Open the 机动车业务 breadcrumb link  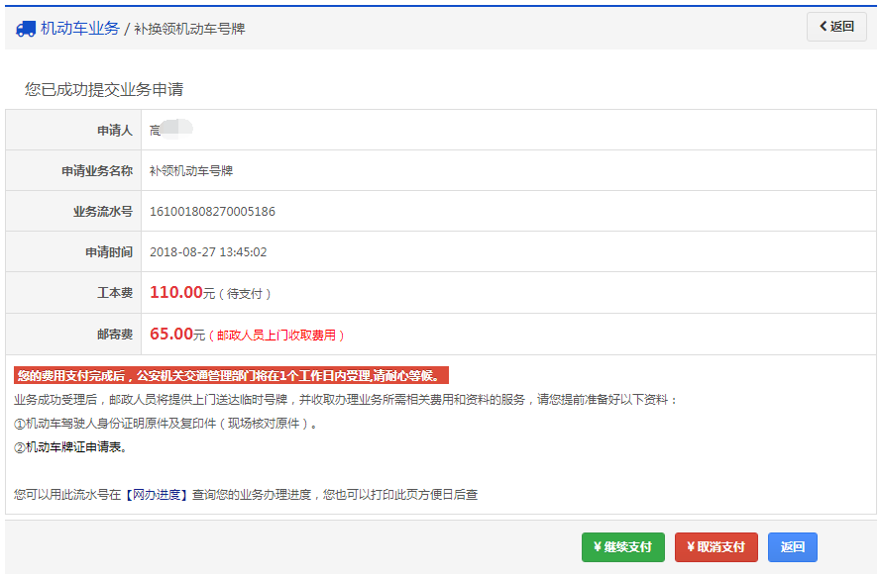[79, 29]
